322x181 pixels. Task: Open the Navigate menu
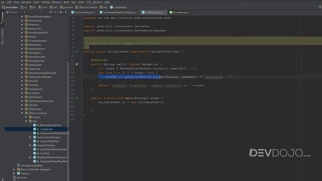tap(26, 2)
